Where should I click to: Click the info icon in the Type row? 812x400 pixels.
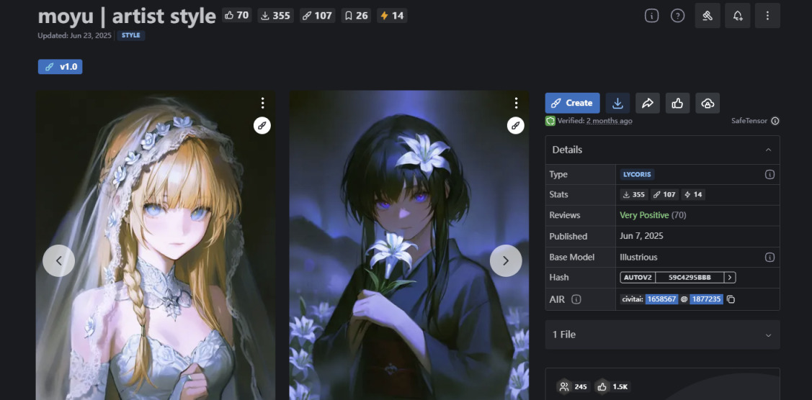click(x=769, y=174)
